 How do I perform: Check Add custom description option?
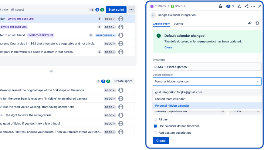pos(155,133)
